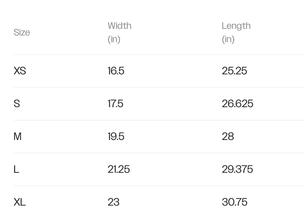Viewport: 305px width, 218px height.
Task: Click the L width value 21.25
Action: click(x=119, y=169)
